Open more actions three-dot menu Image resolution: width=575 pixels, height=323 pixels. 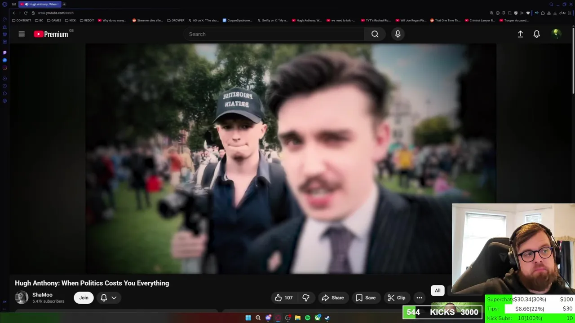[x=419, y=297]
